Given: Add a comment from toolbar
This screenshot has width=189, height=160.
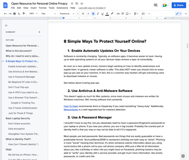Looking at the screenshot, I should (123, 14).
